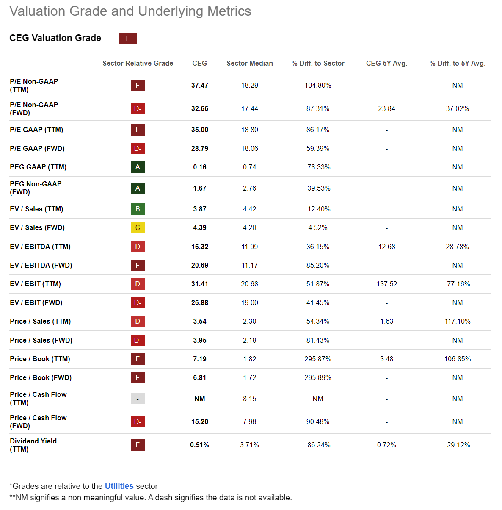Viewport: 502px width, 510px height.
Task: Click the Price / Book (FWD) row label
Action: click(41, 377)
